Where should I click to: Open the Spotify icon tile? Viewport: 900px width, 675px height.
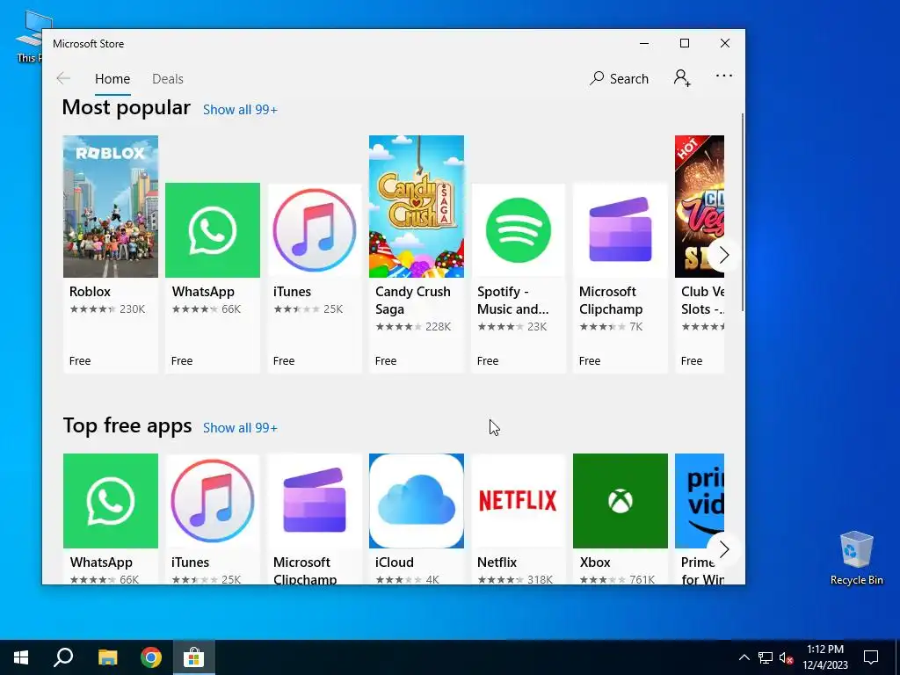click(x=519, y=230)
